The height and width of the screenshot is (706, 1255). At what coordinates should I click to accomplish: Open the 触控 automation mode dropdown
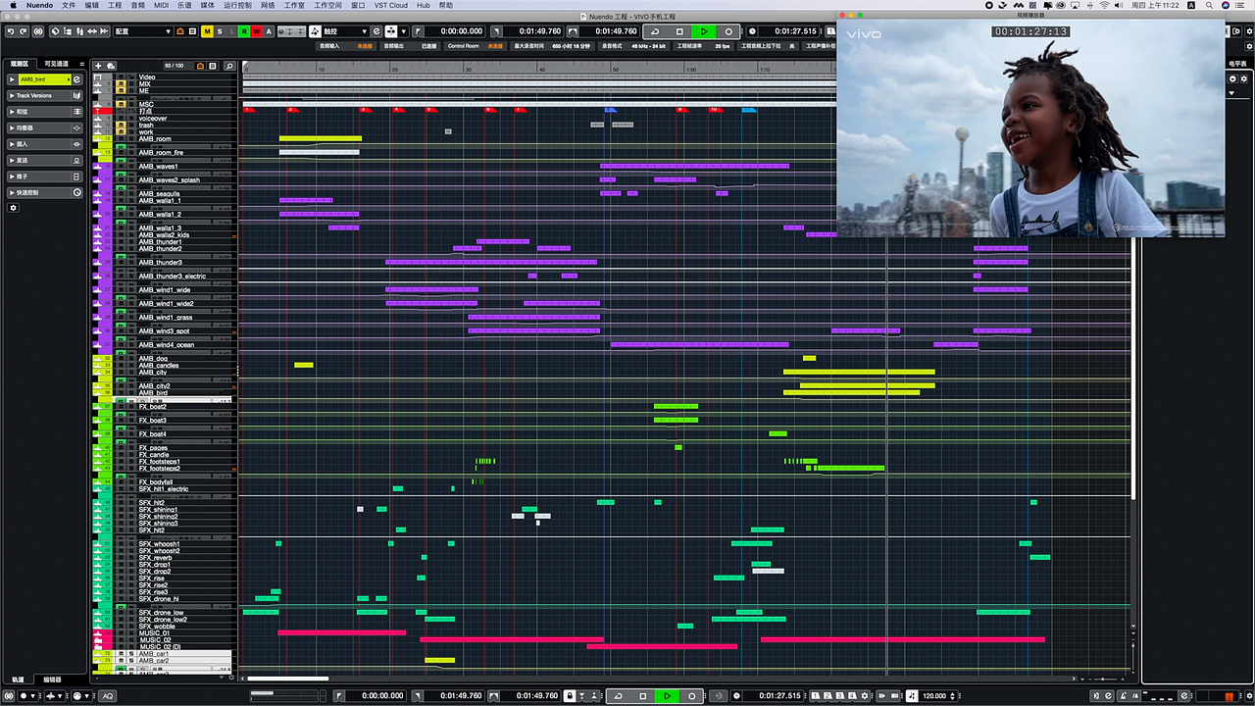345,31
